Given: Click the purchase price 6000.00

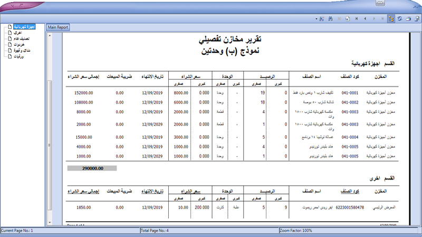Looking at the screenshot, I should pyautogui.click(x=181, y=102).
